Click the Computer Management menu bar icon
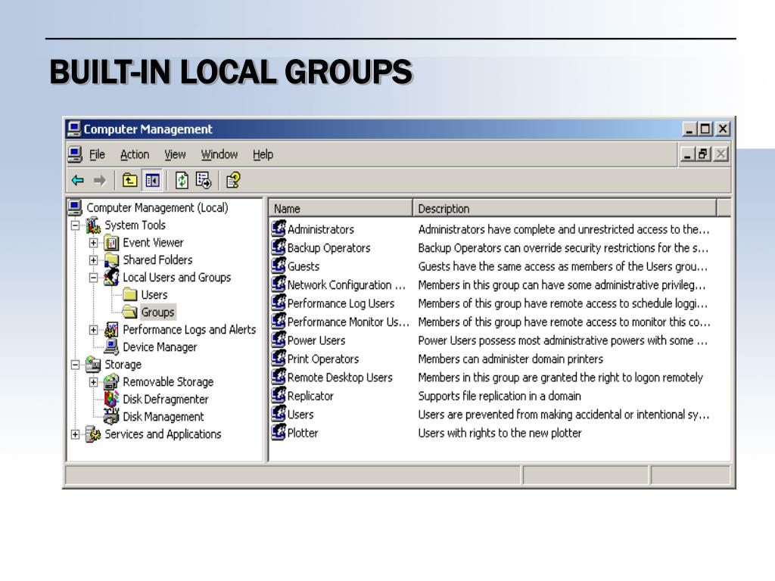Screen dimensions: 775x581 tap(75, 154)
